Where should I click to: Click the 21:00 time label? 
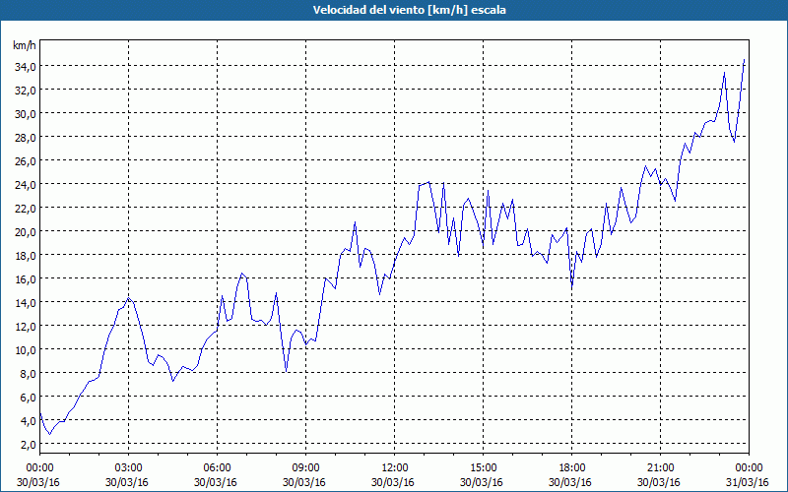[660, 468]
